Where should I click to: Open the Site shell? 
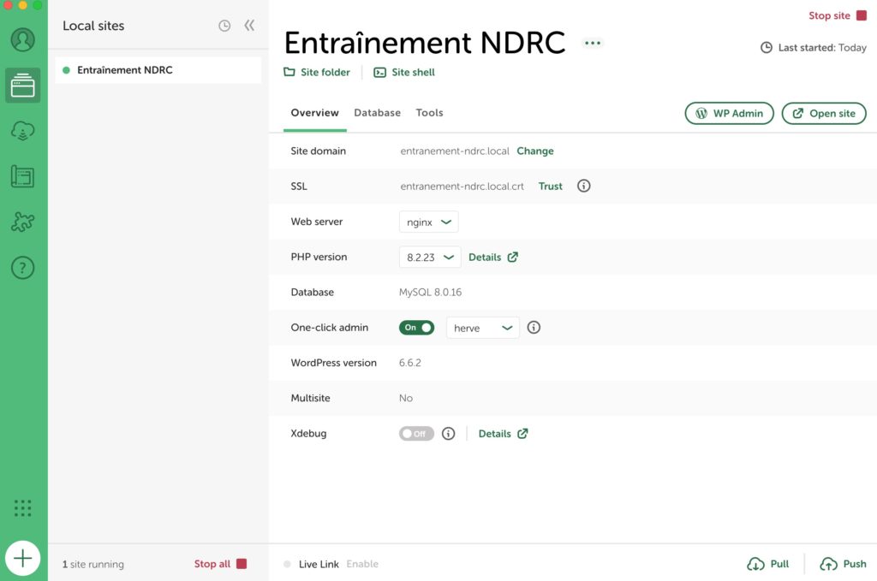pyautogui.click(x=404, y=72)
